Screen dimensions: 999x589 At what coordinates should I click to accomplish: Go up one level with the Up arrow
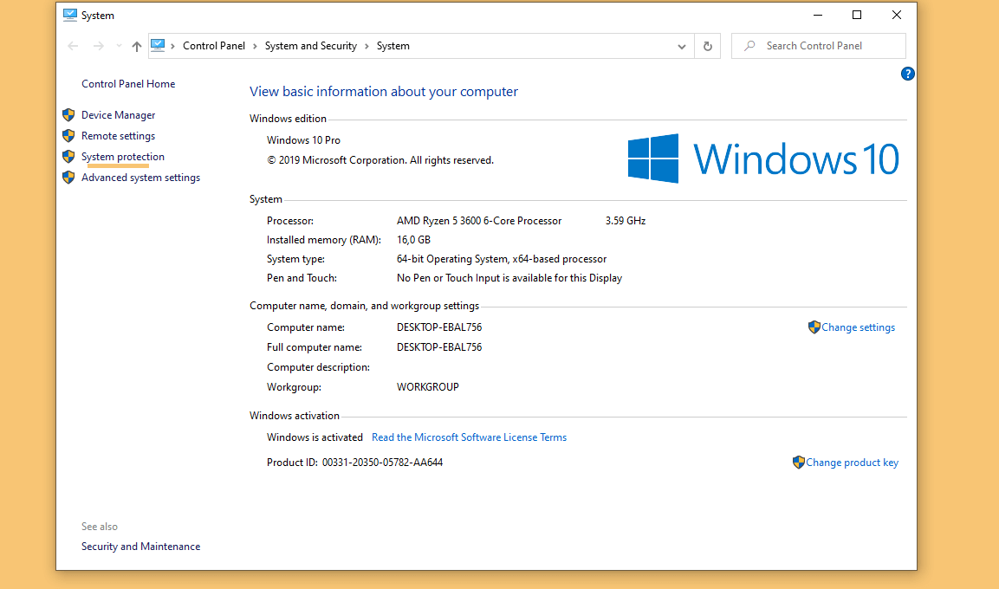(x=136, y=46)
